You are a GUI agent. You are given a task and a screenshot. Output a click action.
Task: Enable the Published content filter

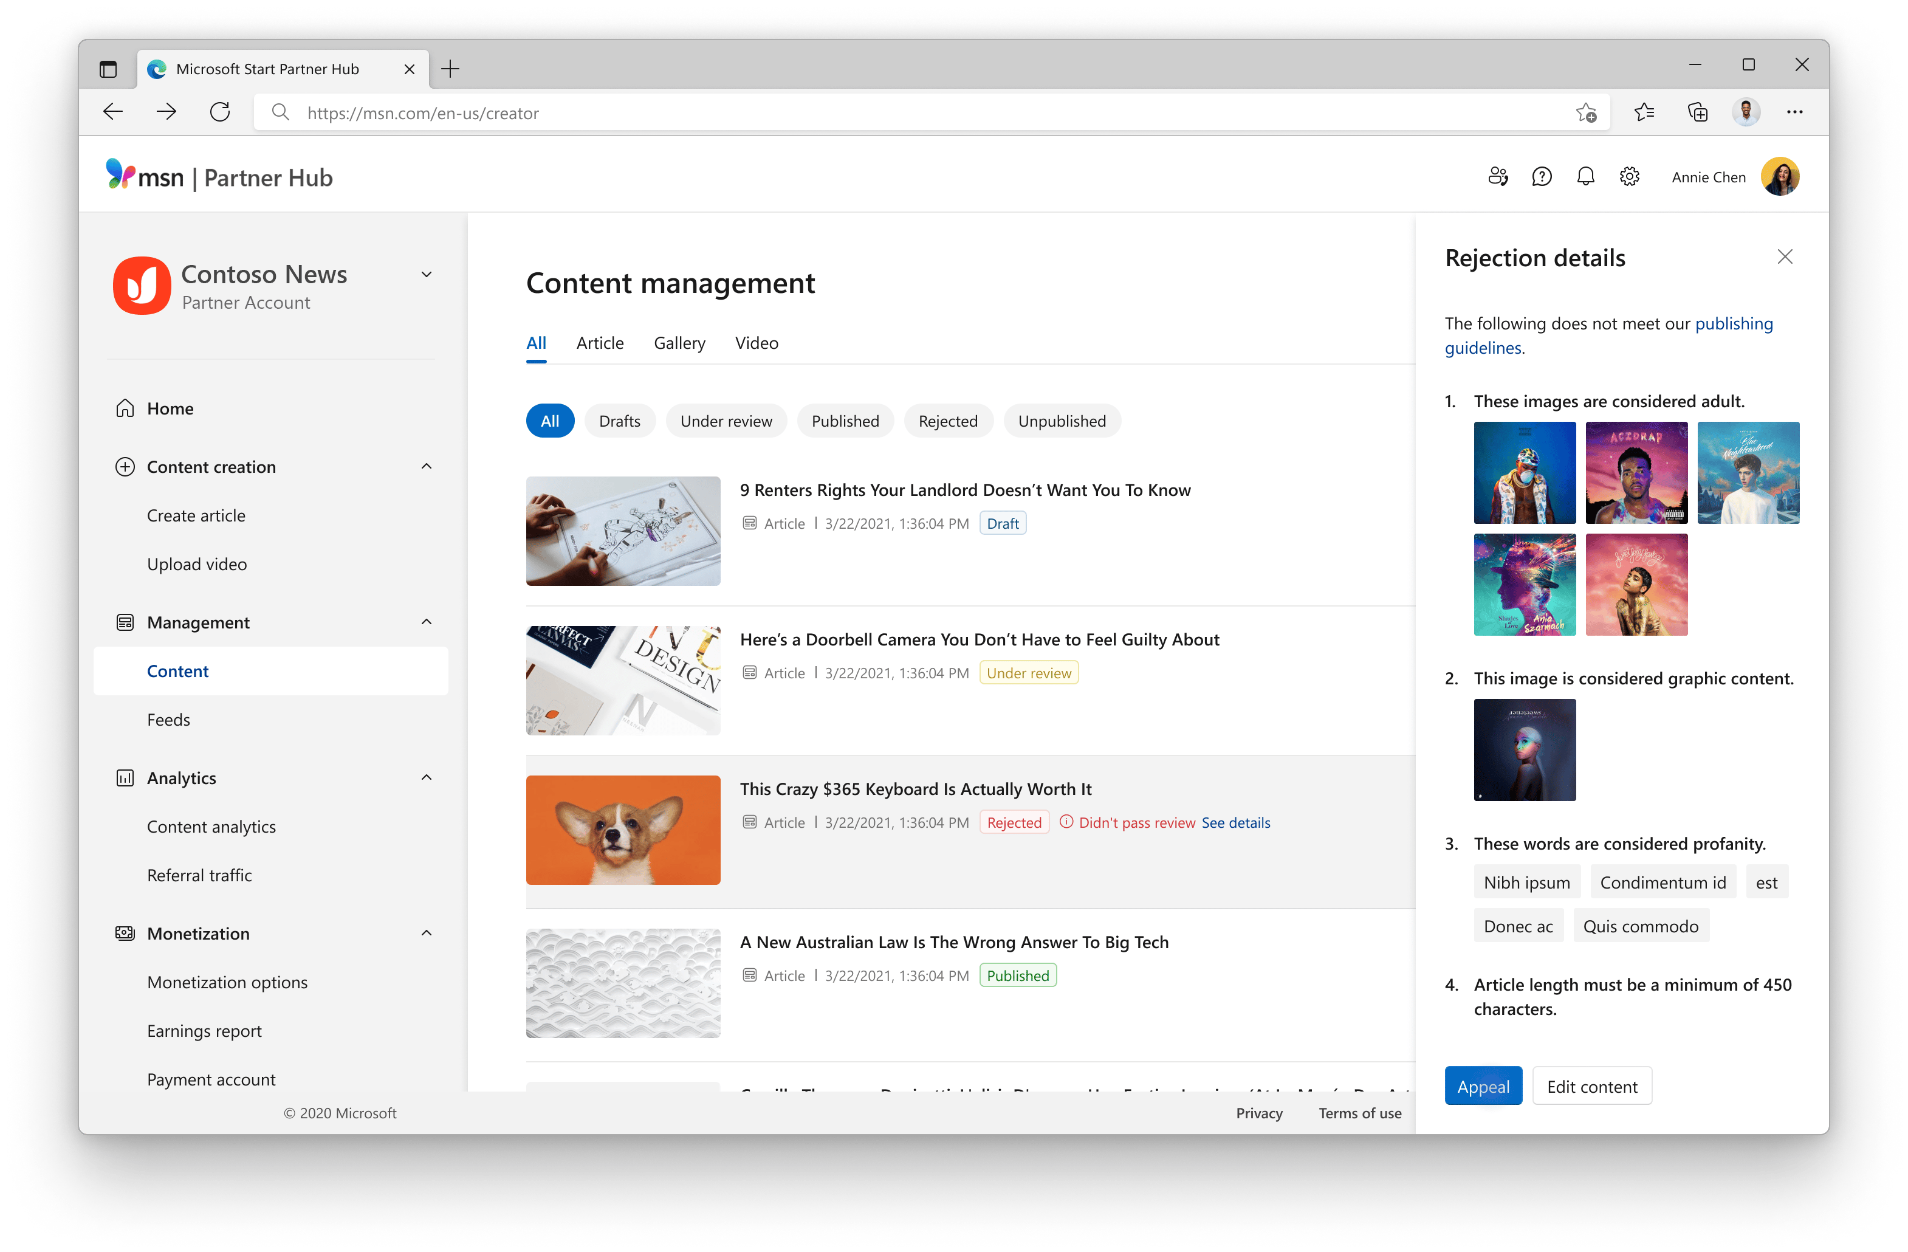click(x=845, y=421)
